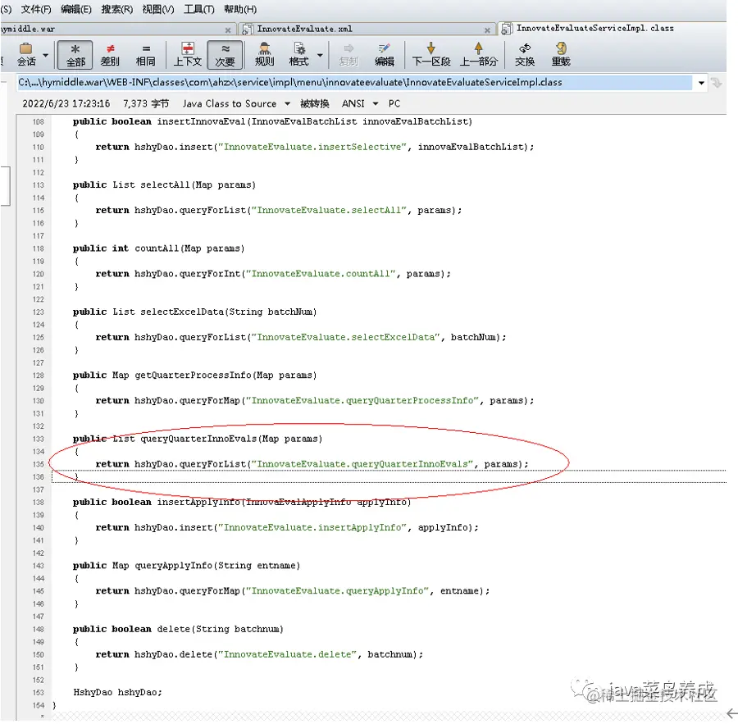Click the insertInnovaEval method declaration

pos(272,121)
